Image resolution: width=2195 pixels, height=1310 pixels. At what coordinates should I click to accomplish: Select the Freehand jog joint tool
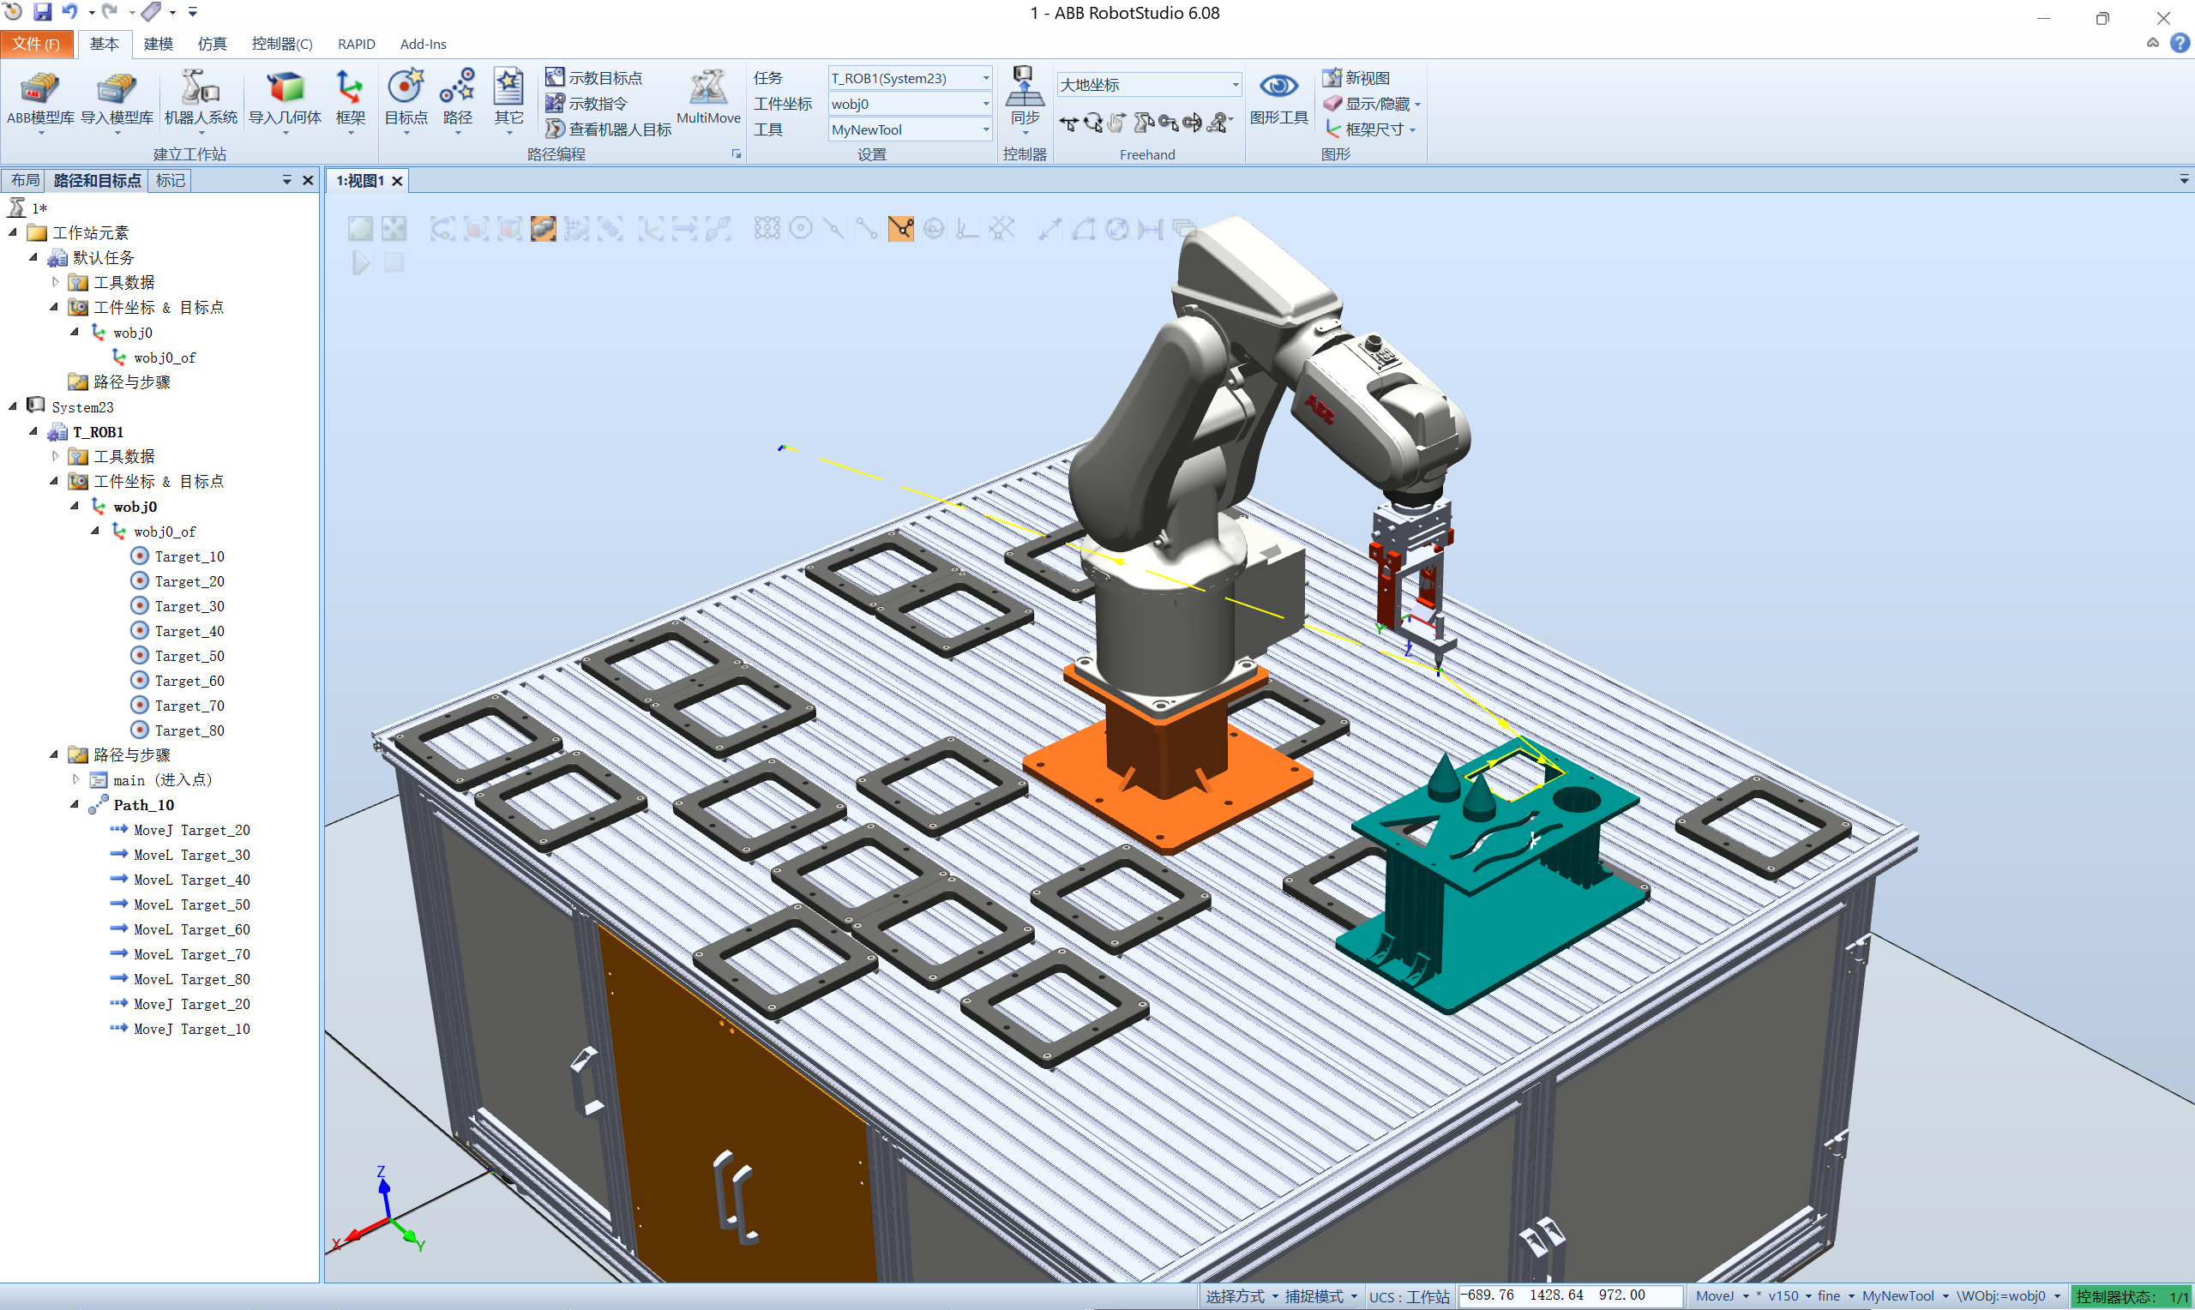coord(1144,123)
